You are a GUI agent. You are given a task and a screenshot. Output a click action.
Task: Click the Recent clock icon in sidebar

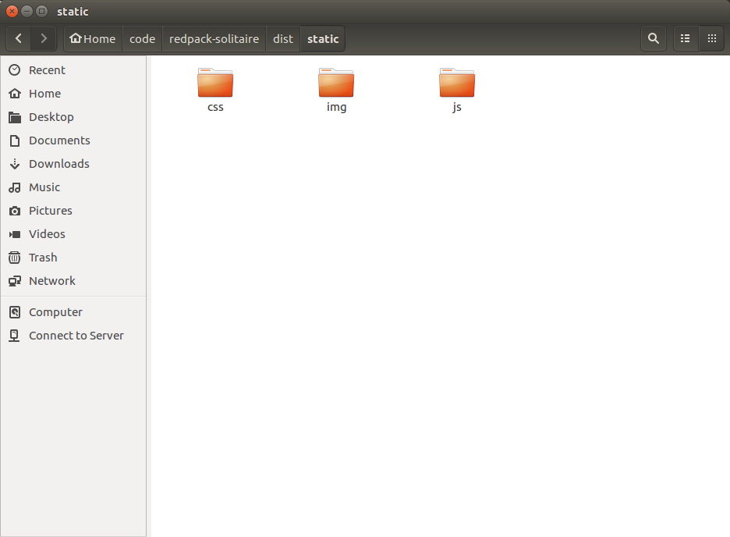tap(15, 70)
